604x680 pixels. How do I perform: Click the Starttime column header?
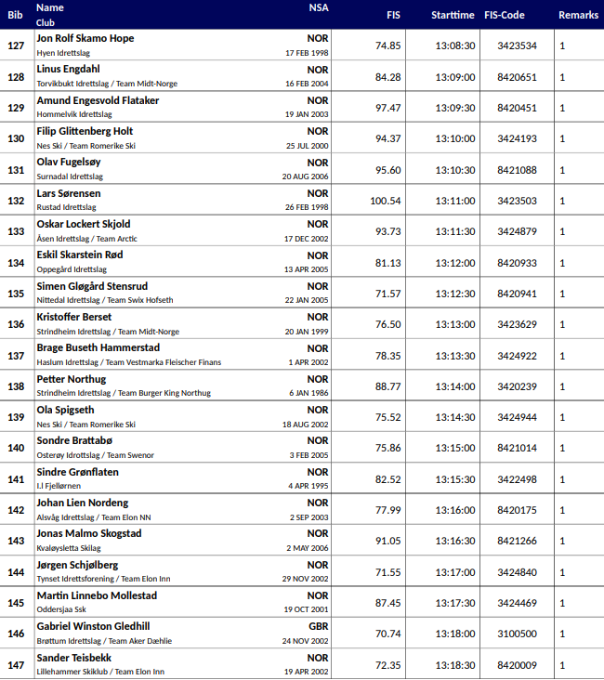click(x=453, y=15)
